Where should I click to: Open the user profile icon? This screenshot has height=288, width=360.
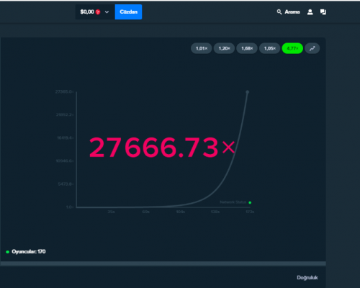click(310, 12)
